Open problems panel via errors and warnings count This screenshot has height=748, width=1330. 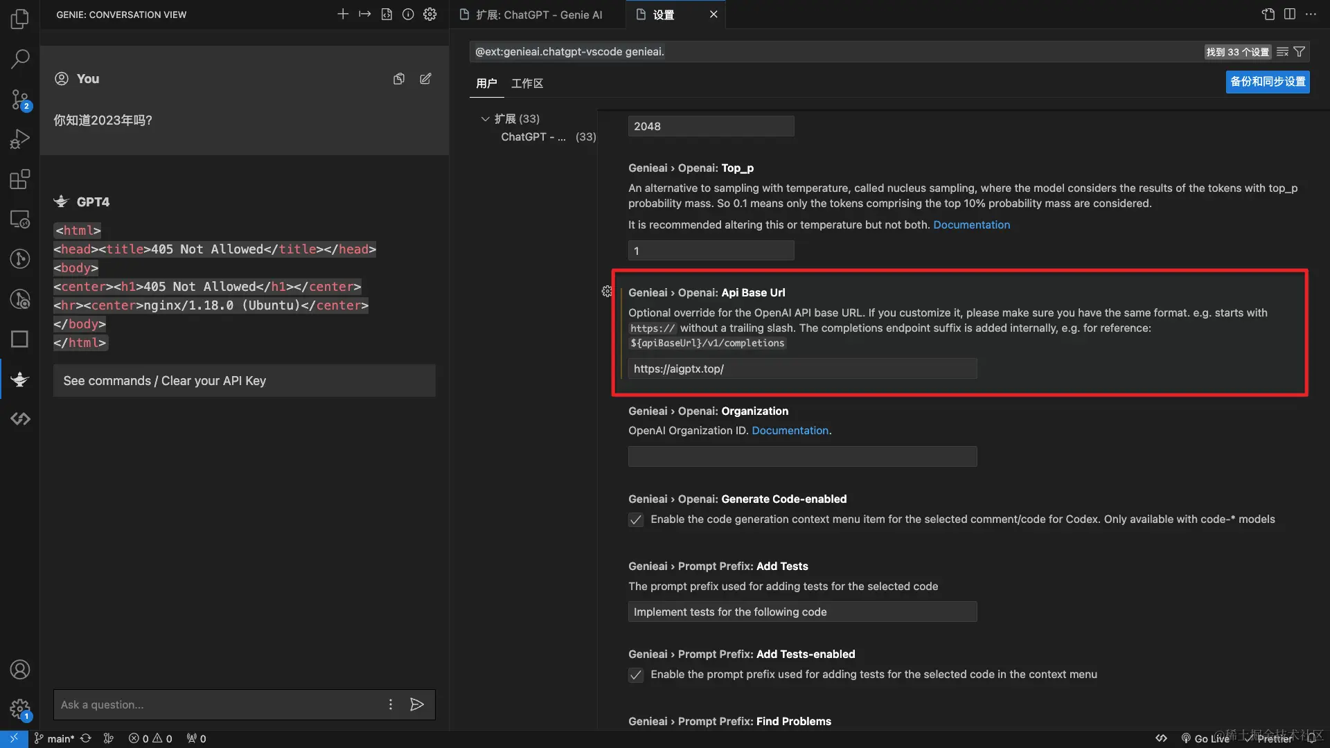click(x=150, y=738)
